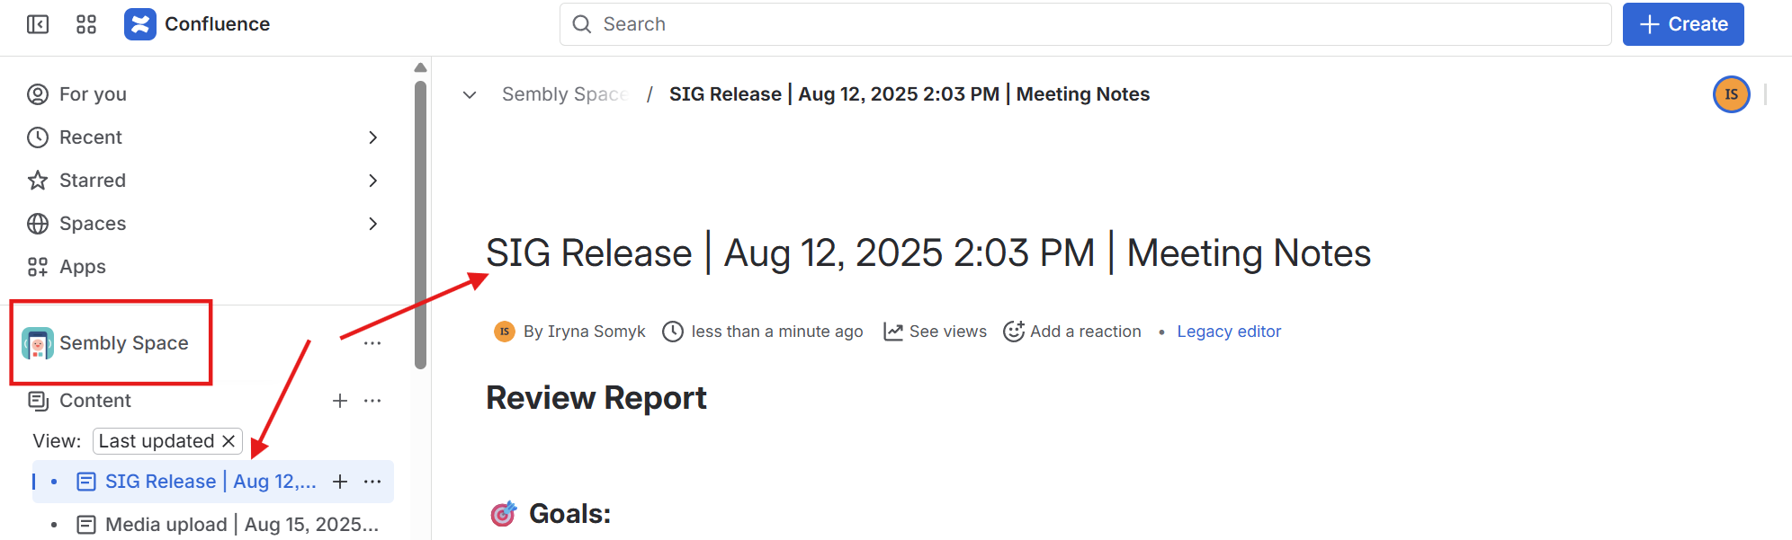Open the app switcher grid icon

click(x=86, y=24)
